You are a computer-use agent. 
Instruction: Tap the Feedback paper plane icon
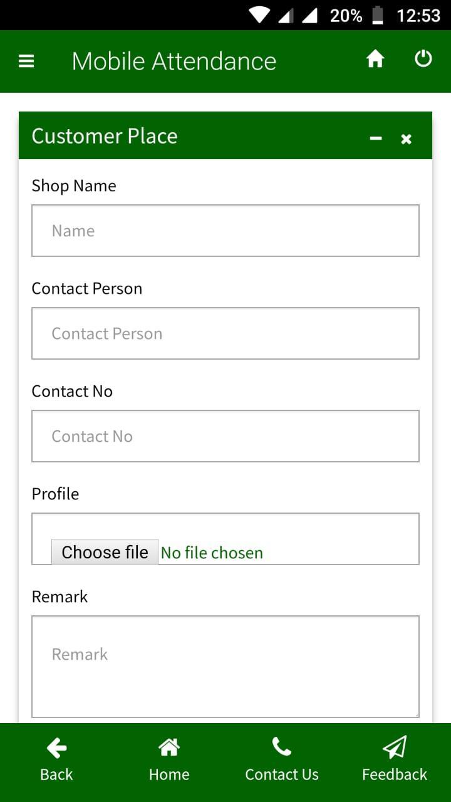(x=395, y=747)
